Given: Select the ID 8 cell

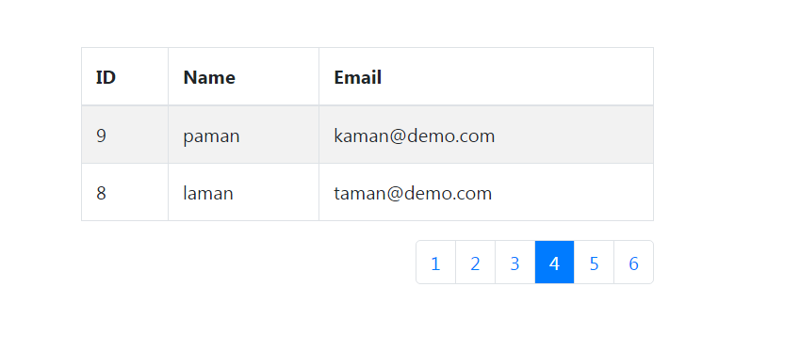Looking at the screenshot, I should tap(124, 193).
